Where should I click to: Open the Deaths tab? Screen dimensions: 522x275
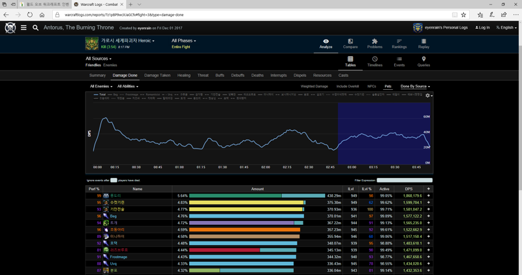click(x=257, y=76)
